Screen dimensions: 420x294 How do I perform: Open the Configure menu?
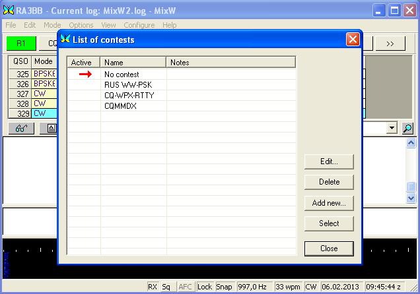[139, 25]
